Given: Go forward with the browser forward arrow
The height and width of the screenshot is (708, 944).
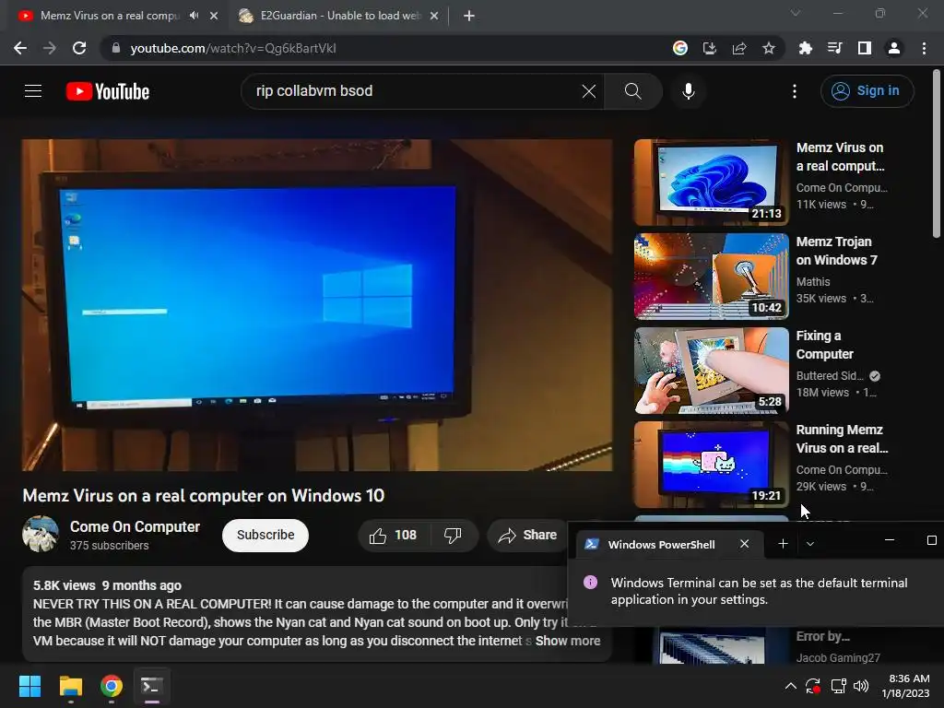Looking at the screenshot, I should pyautogui.click(x=50, y=48).
